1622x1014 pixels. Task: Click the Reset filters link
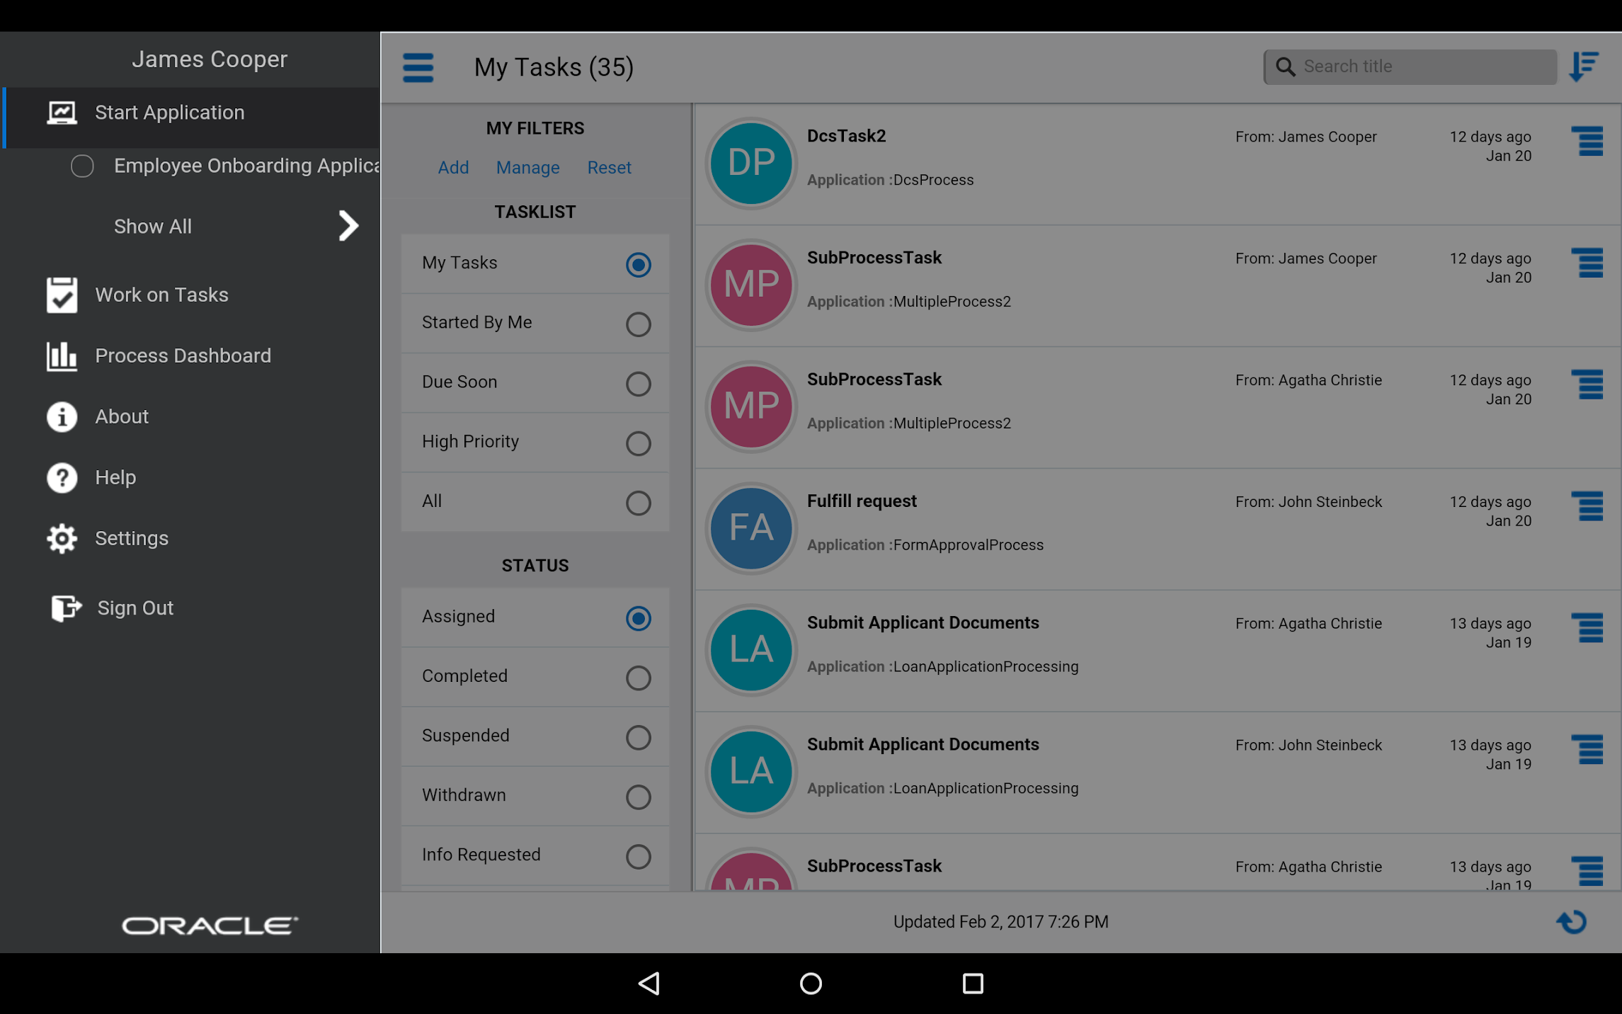click(x=609, y=167)
